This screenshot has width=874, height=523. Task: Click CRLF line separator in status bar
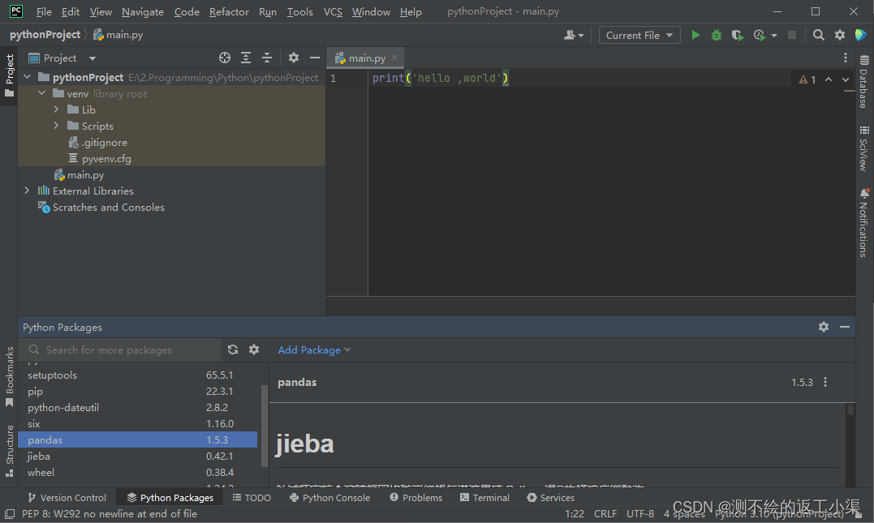(605, 513)
